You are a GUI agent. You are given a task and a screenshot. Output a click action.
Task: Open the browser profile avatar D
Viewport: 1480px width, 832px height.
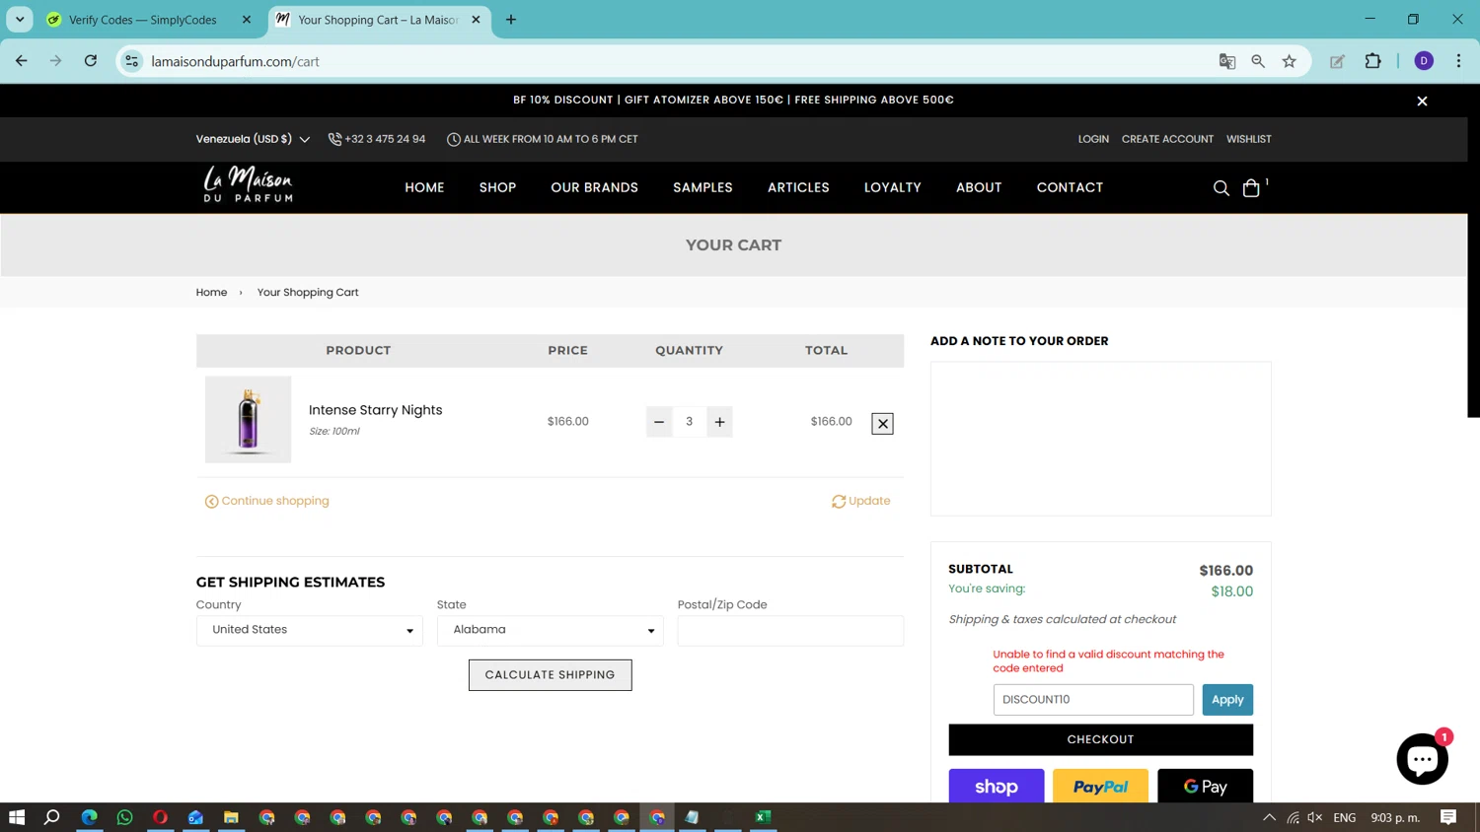(x=1424, y=61)
